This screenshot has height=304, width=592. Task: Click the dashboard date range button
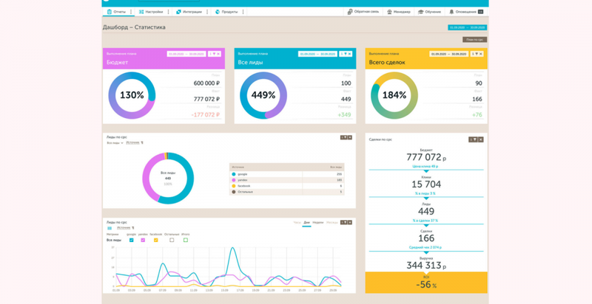pos(468,27)
